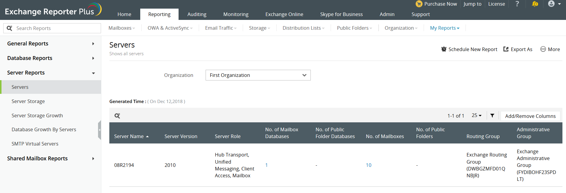The image size is (566, 193).
Task: Click the Exchange Reporter Plus logo
Action: click(x=53, y=10)
